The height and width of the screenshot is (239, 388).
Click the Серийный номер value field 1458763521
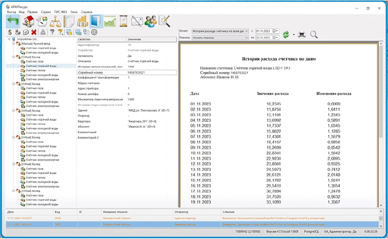click(151, 73)
